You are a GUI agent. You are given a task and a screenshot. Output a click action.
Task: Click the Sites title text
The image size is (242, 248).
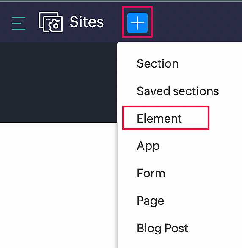click(x=87, y=22)
